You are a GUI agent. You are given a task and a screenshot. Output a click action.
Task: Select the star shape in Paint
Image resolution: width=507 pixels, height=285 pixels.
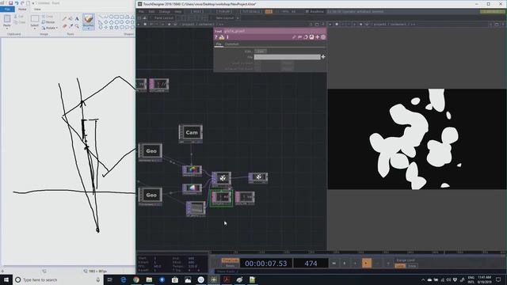(111, 28)
